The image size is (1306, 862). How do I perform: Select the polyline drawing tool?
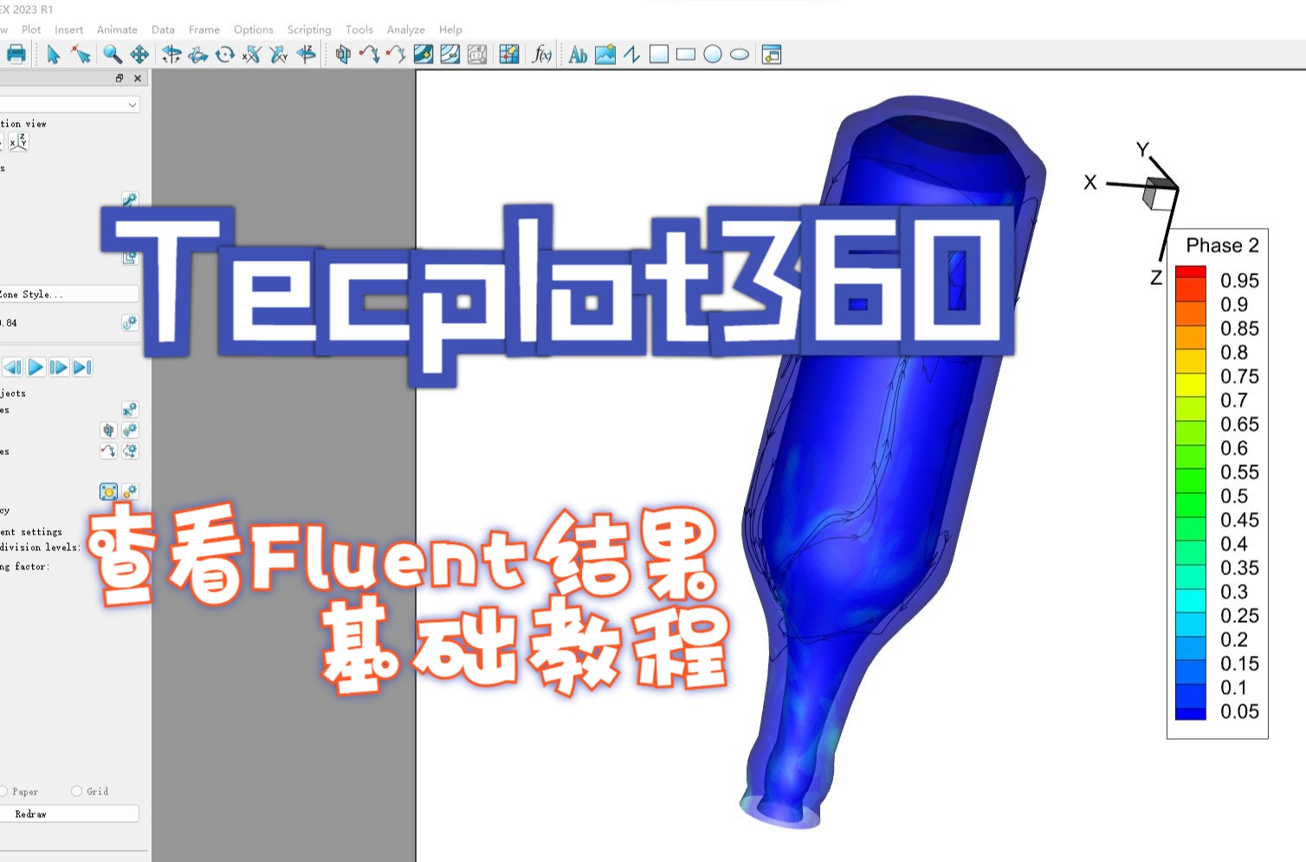coord(632,55)
